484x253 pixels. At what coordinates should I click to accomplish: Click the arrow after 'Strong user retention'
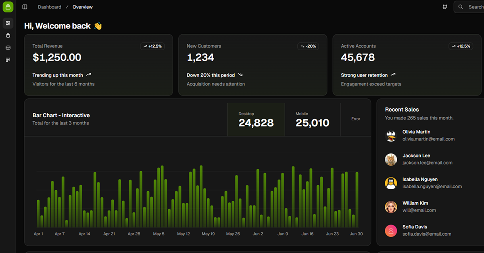pos(393,75)
